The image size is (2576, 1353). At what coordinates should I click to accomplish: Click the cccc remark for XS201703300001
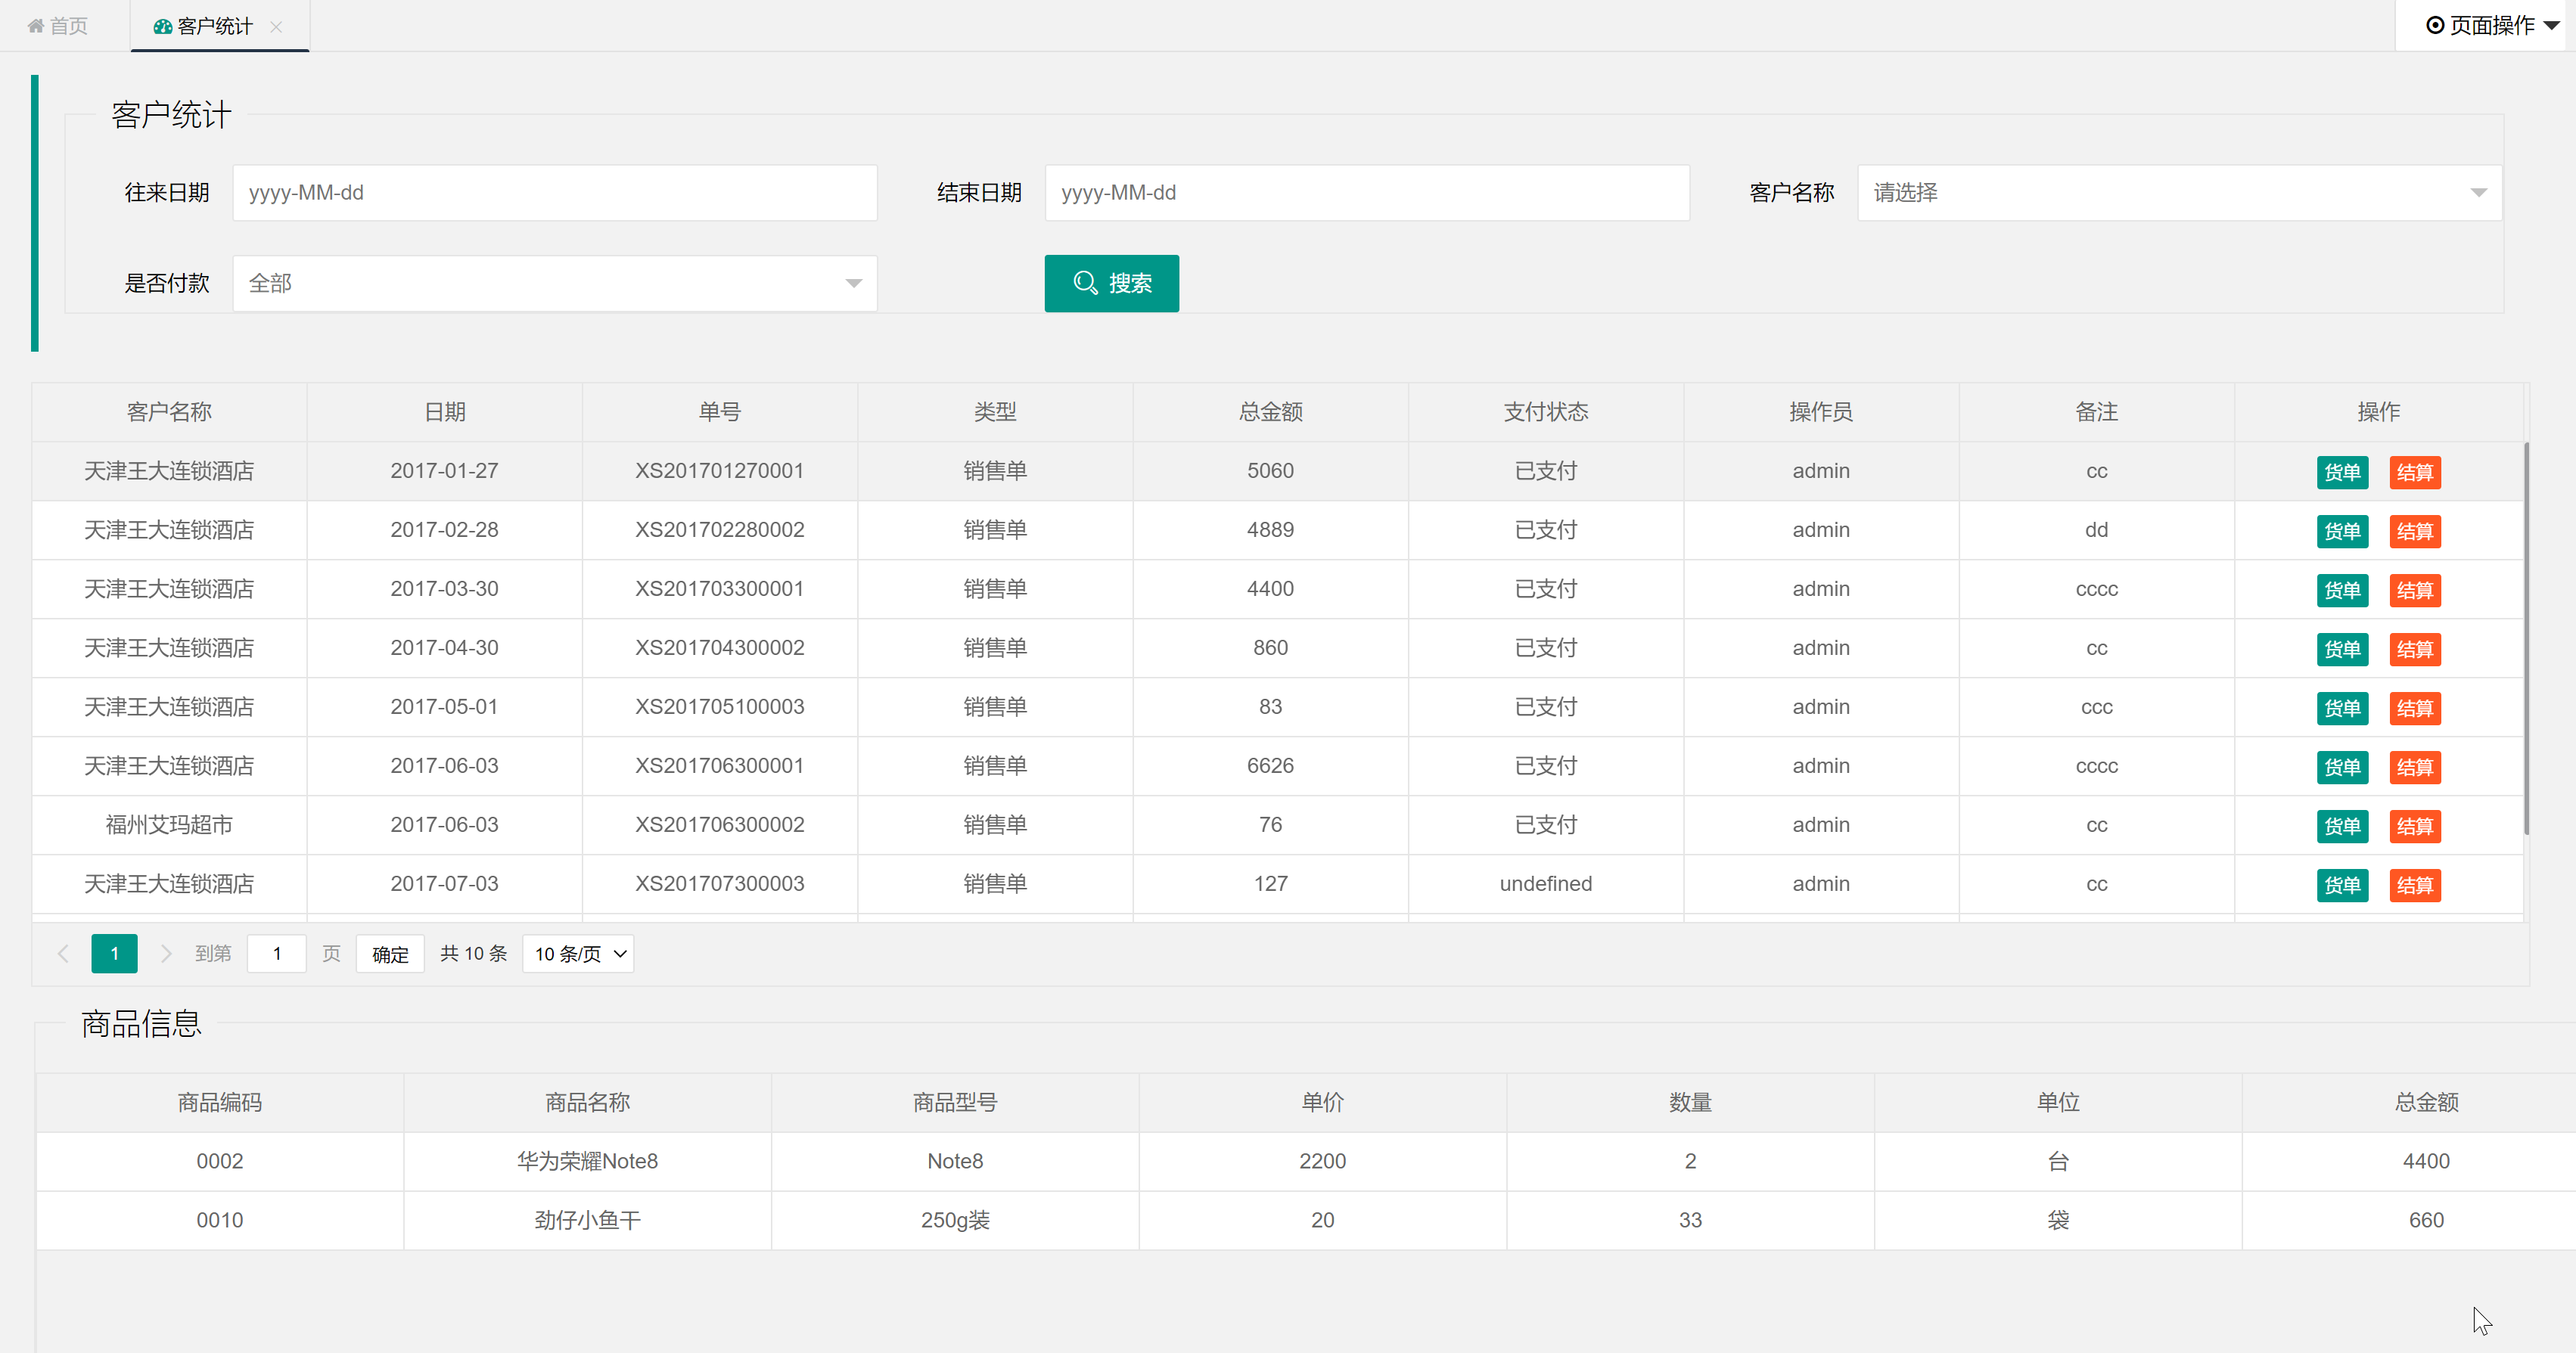2097,589
